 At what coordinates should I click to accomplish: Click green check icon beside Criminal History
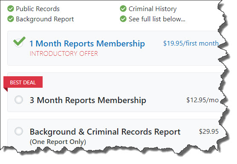pyautogui.click(x=123, y=9)
